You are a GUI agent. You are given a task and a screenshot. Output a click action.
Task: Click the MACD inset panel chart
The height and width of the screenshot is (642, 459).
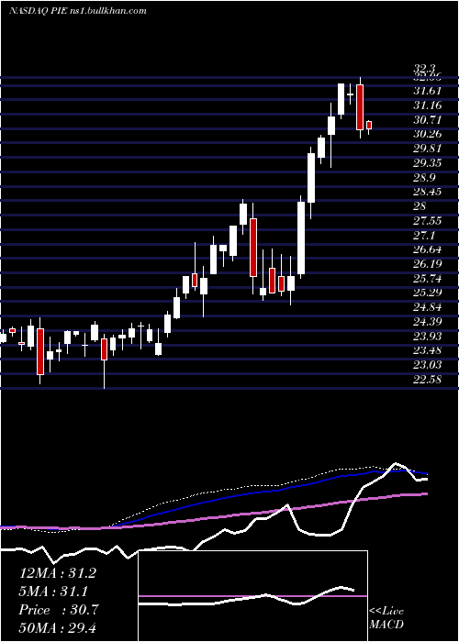click(252, 596)
